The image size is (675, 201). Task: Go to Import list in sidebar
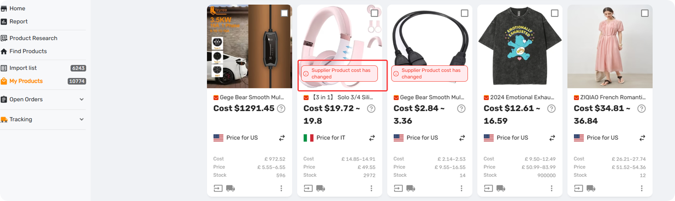43,68
